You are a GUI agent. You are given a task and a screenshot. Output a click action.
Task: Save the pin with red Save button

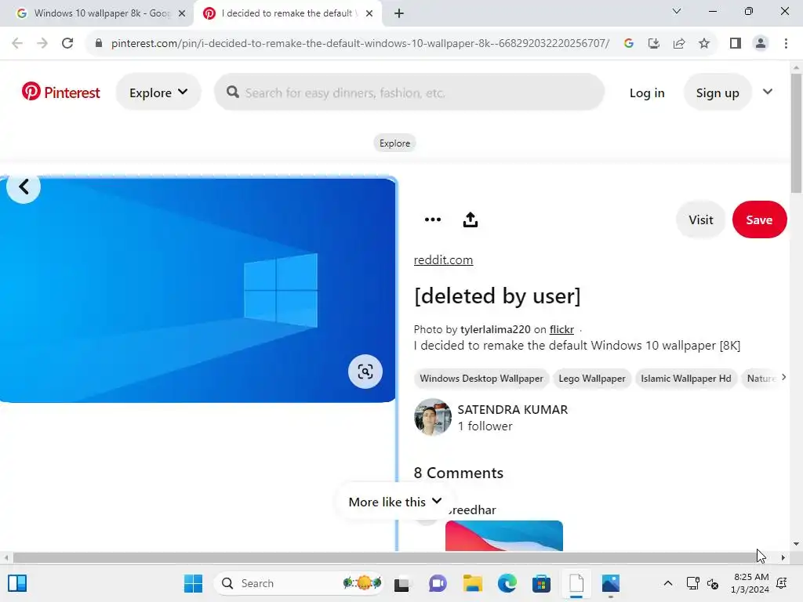pos(759,219)
